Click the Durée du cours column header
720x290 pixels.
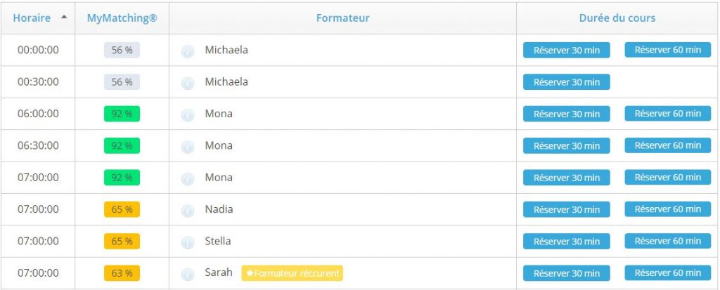617,18
